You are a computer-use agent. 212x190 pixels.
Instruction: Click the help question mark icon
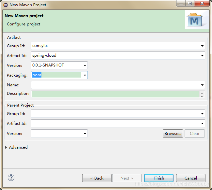(x=11, y=178)
